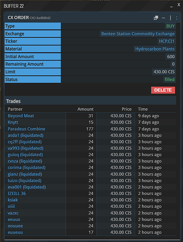Open partner guioq (liquidated)
183x242 pixels.
point(25,155)
